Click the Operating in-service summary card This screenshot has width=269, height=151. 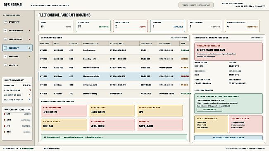pyautogui.click(x=93, y=26)
